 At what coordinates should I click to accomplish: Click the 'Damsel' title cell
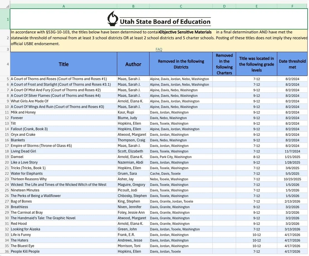pyautogui.click(x=63, y=157)
